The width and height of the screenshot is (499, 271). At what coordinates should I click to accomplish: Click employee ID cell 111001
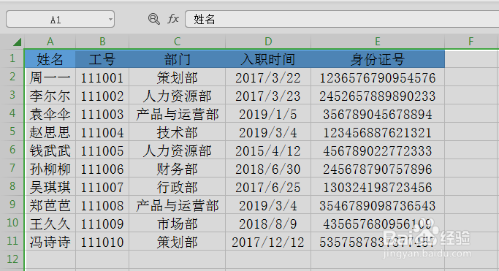tap(102, 77)
